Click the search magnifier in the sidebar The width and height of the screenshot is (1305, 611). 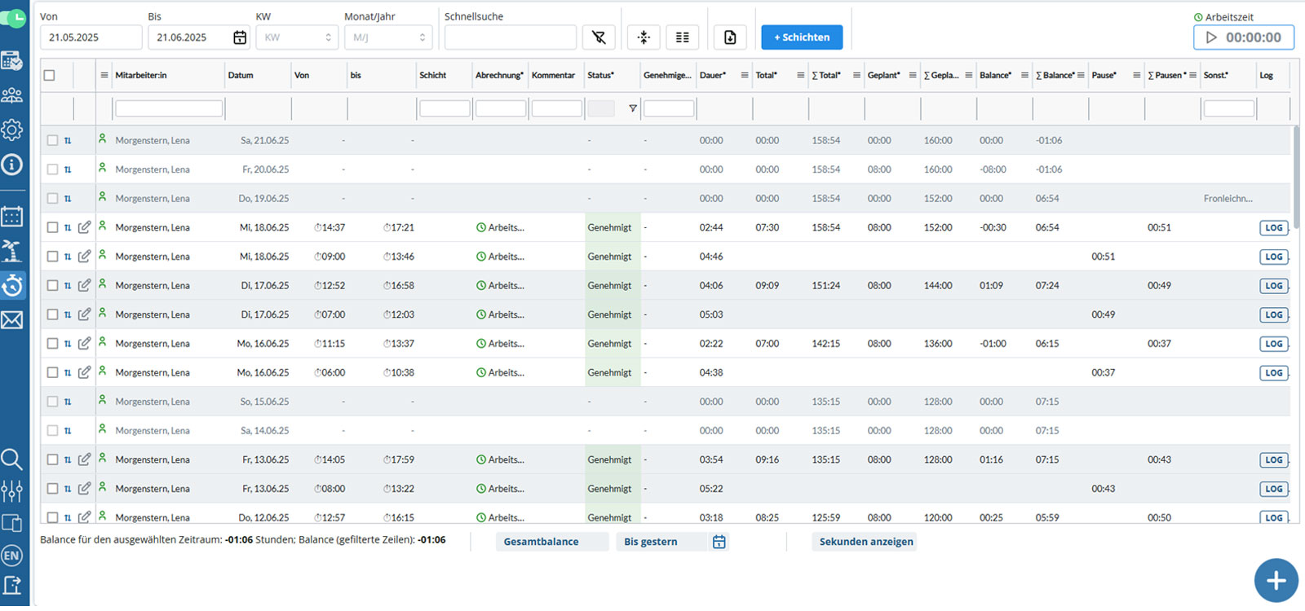coord(12,459)
